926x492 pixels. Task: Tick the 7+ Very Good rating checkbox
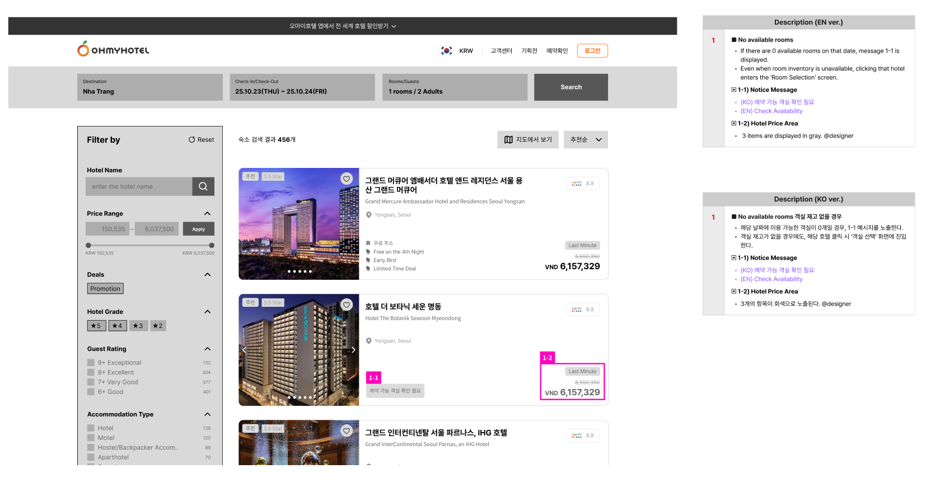tap(91, 382)
